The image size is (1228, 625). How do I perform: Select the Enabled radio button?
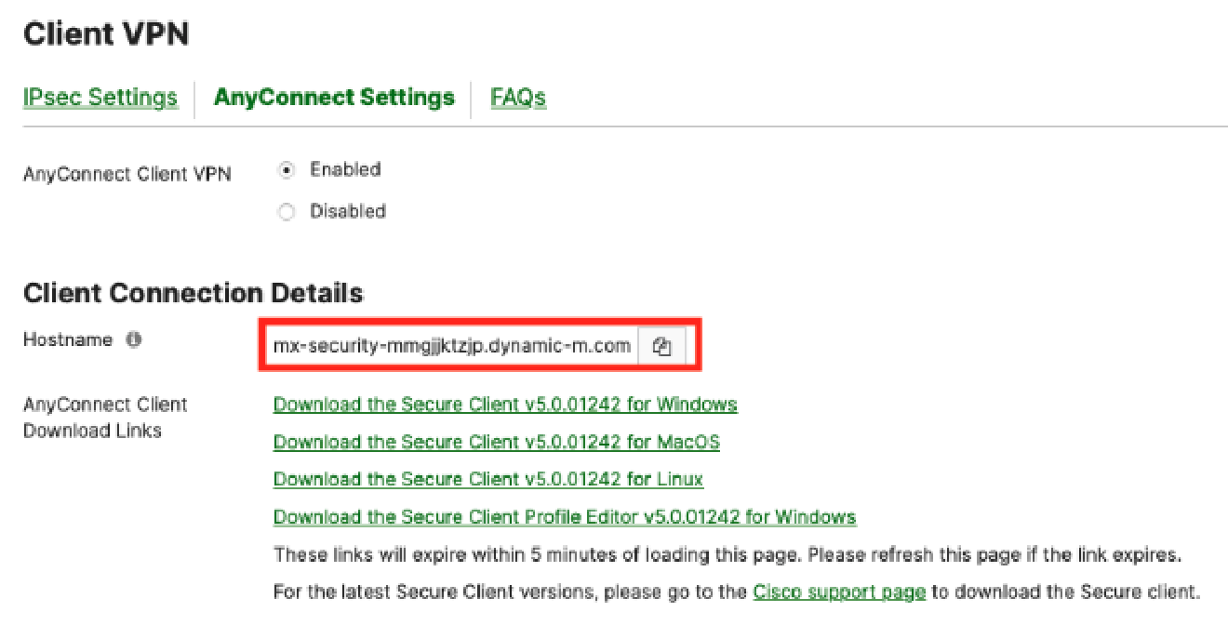tap(286, 169)
